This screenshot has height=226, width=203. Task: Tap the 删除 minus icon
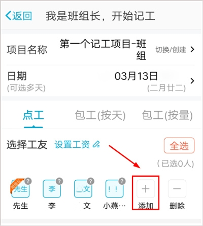coord(177,188)
